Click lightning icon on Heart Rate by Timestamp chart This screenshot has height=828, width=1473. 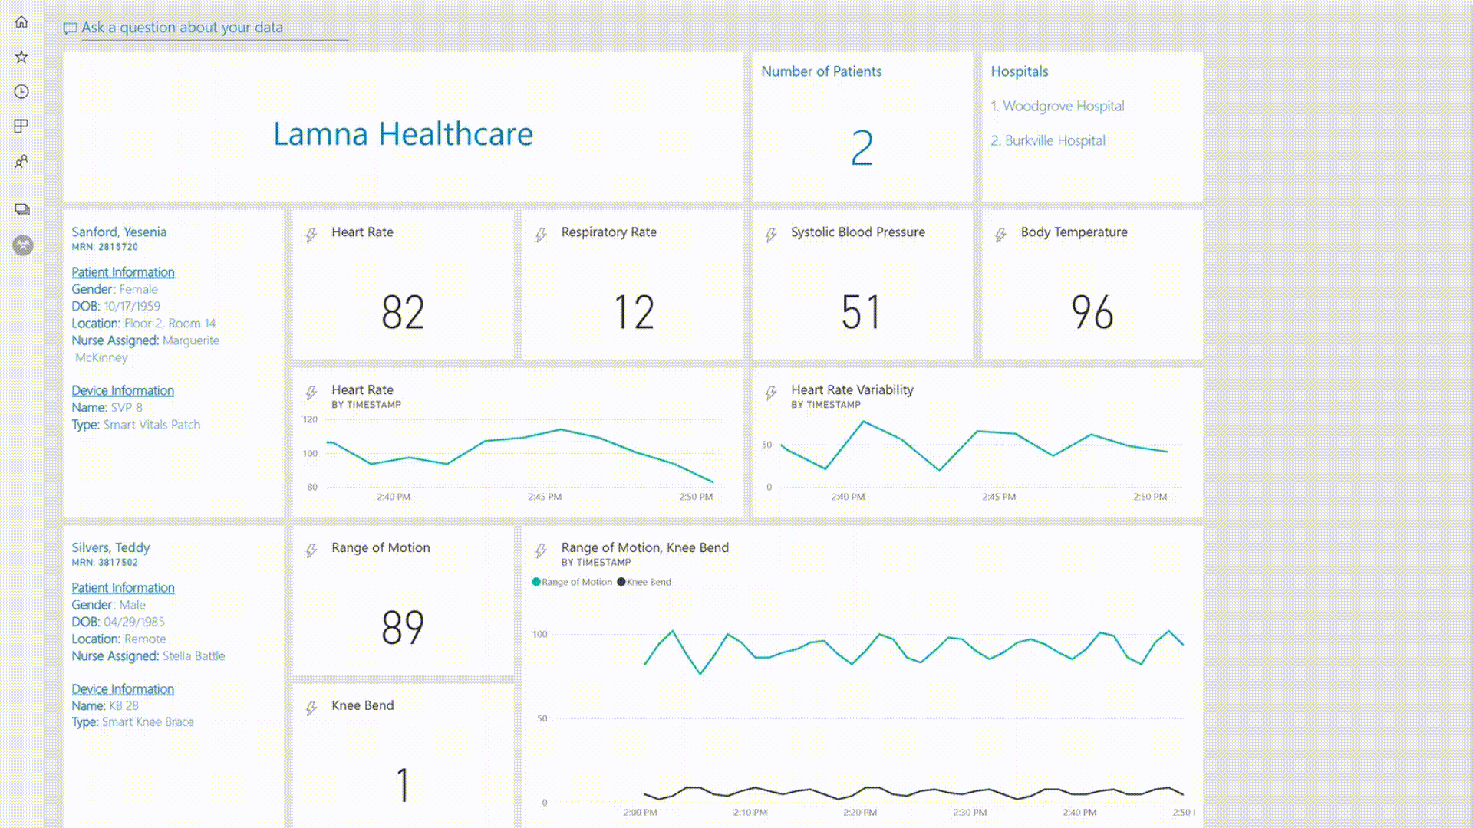[x=311, y=393]
